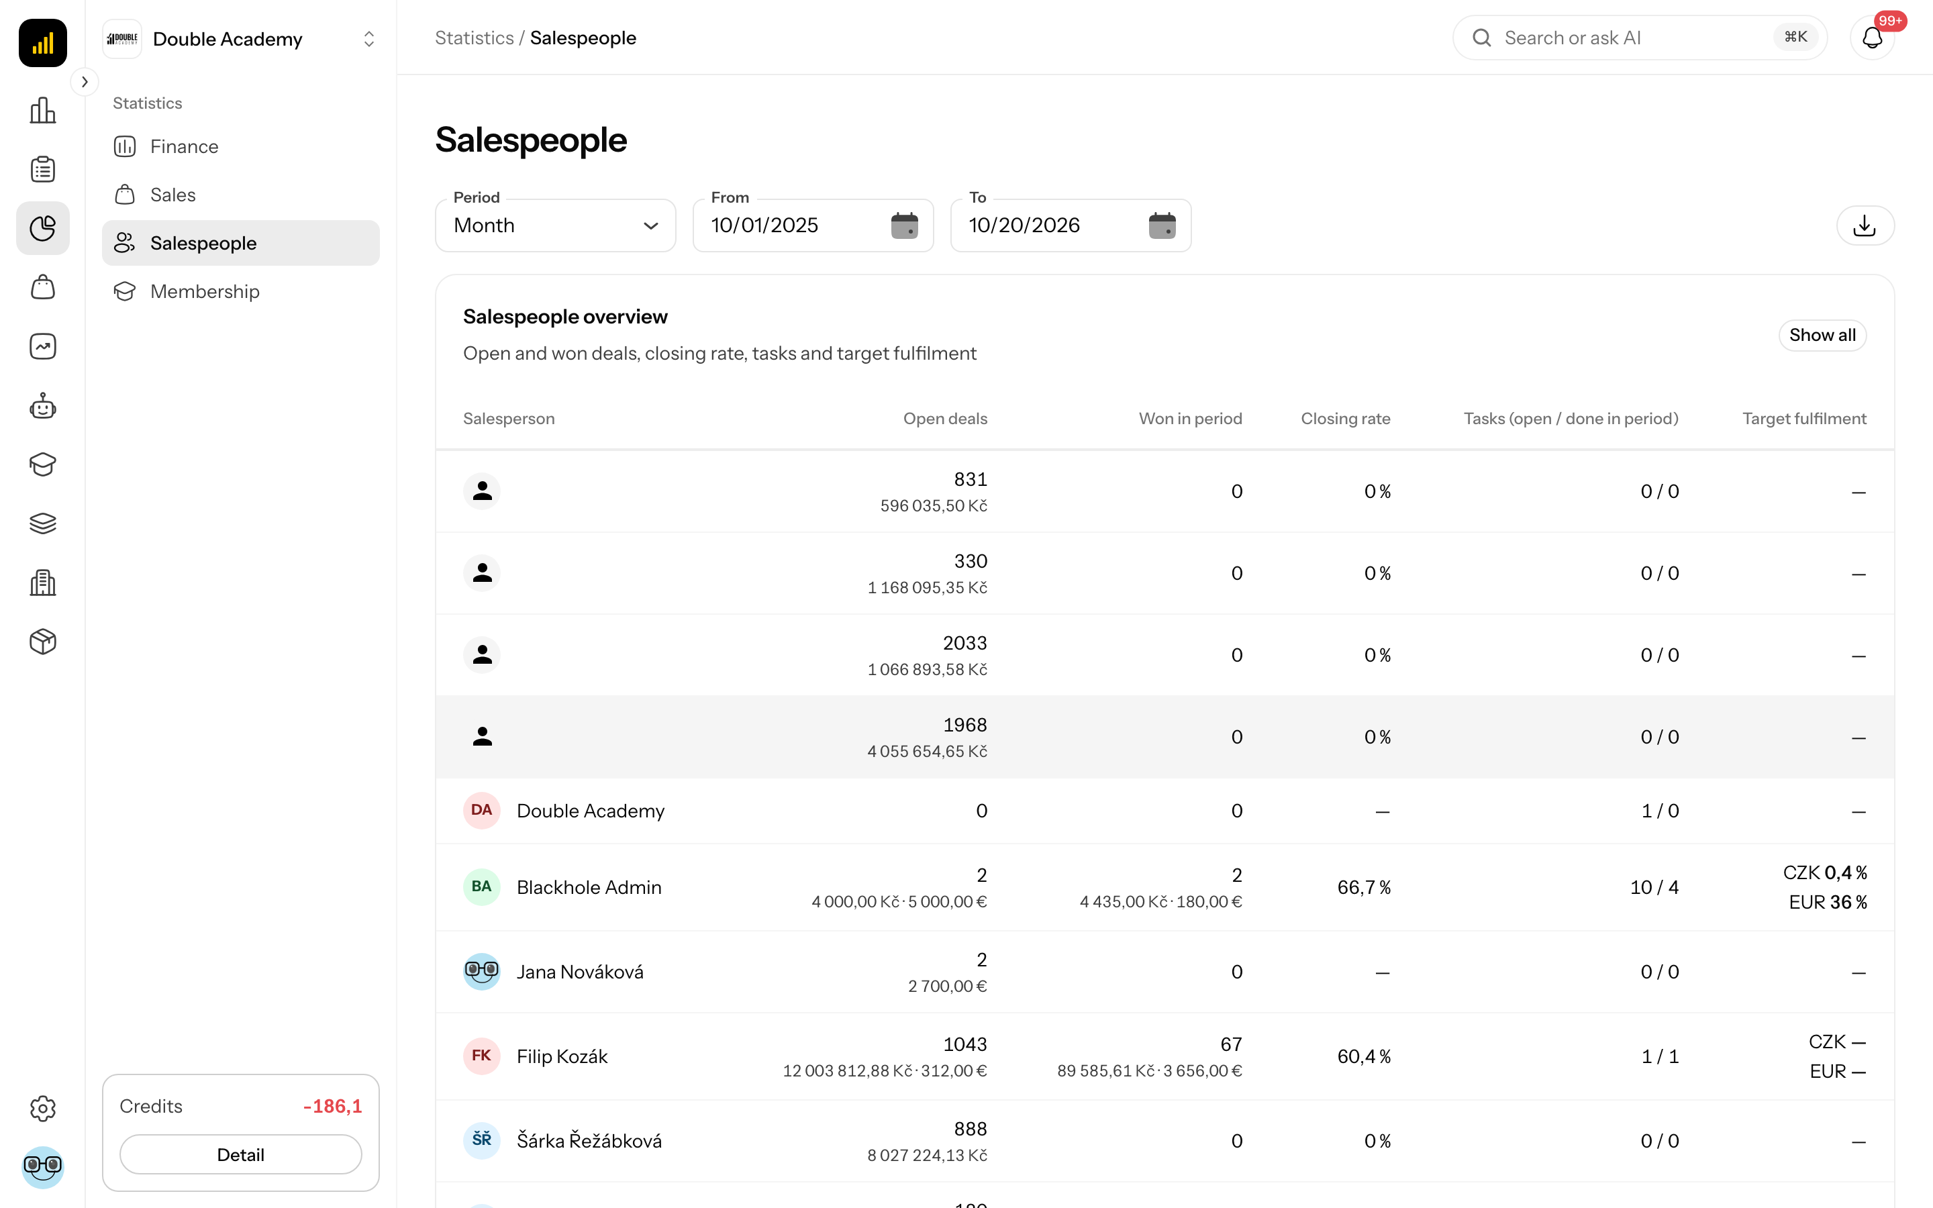The image size is (1933, 1208).
Task: Click the Statistics breadcrumb link
Action: pyautogui.click(x=474, y=38)
